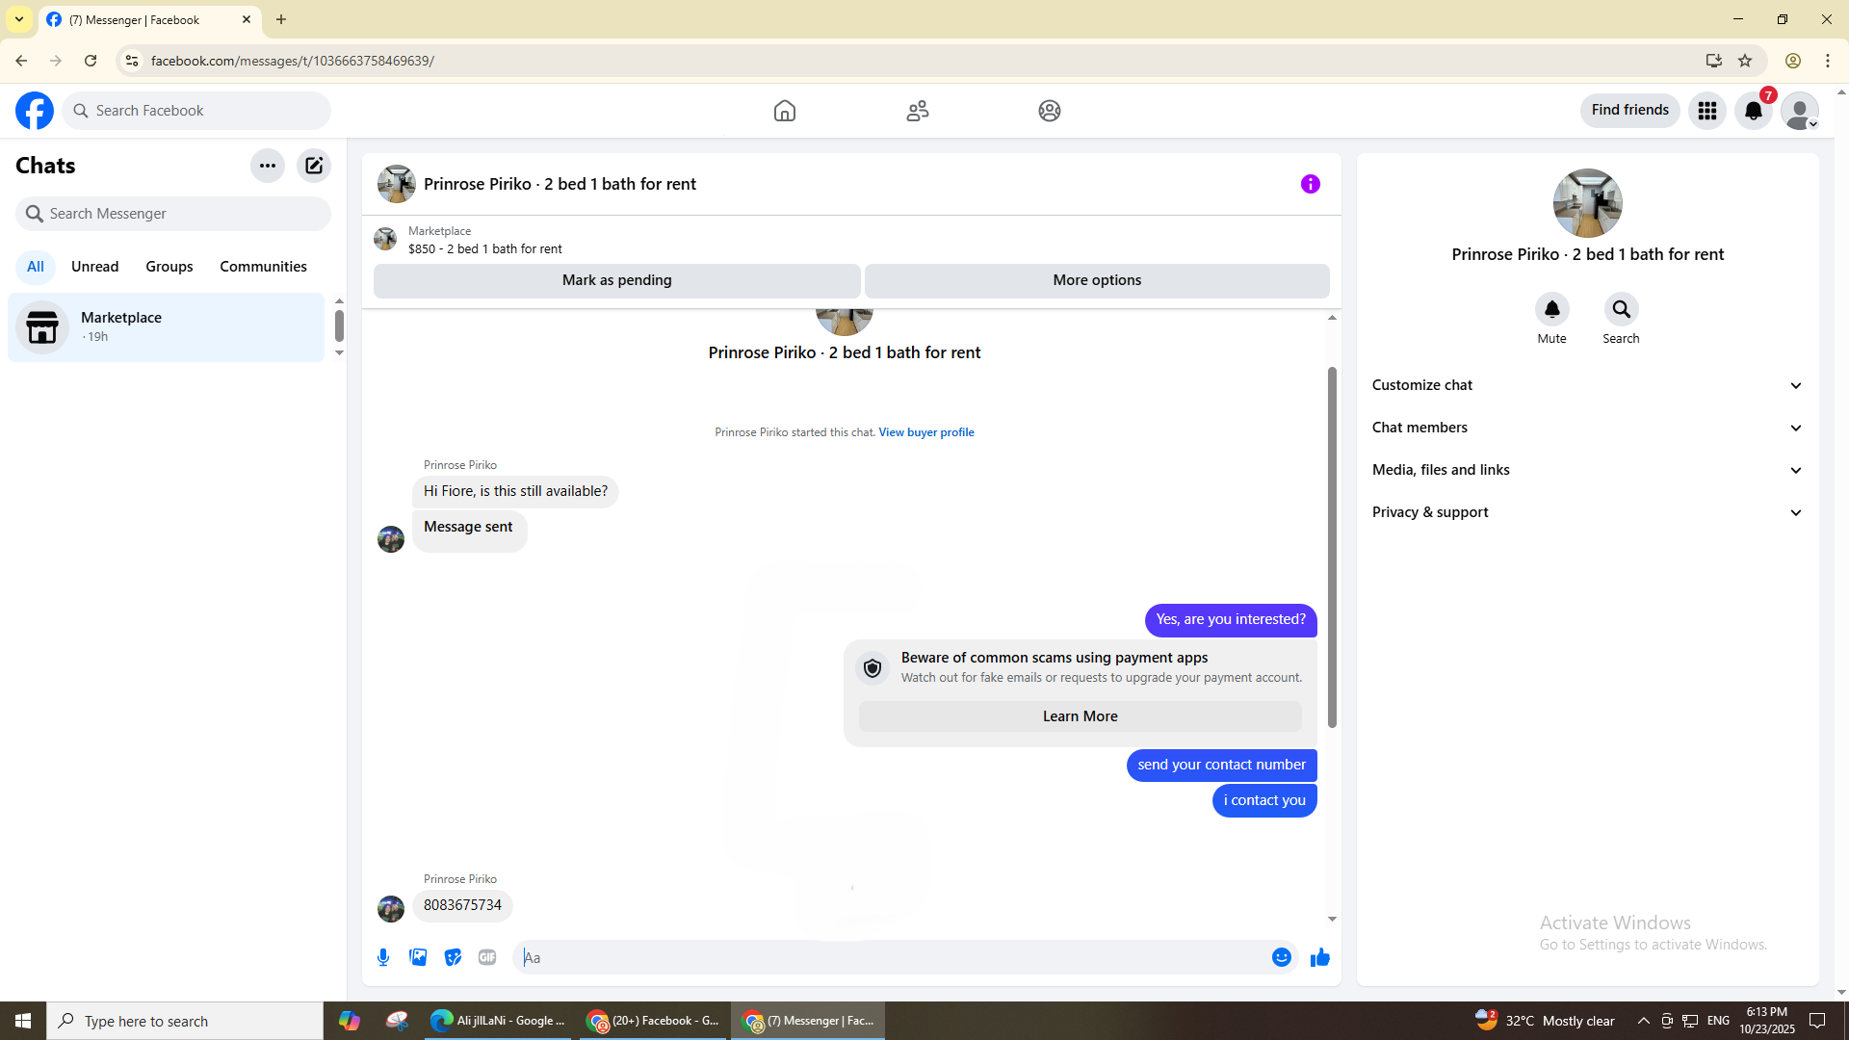This screenshot has height=1040, width=1849.
Task: Expand Media, files and links section
Action: tap(1587, 470)
